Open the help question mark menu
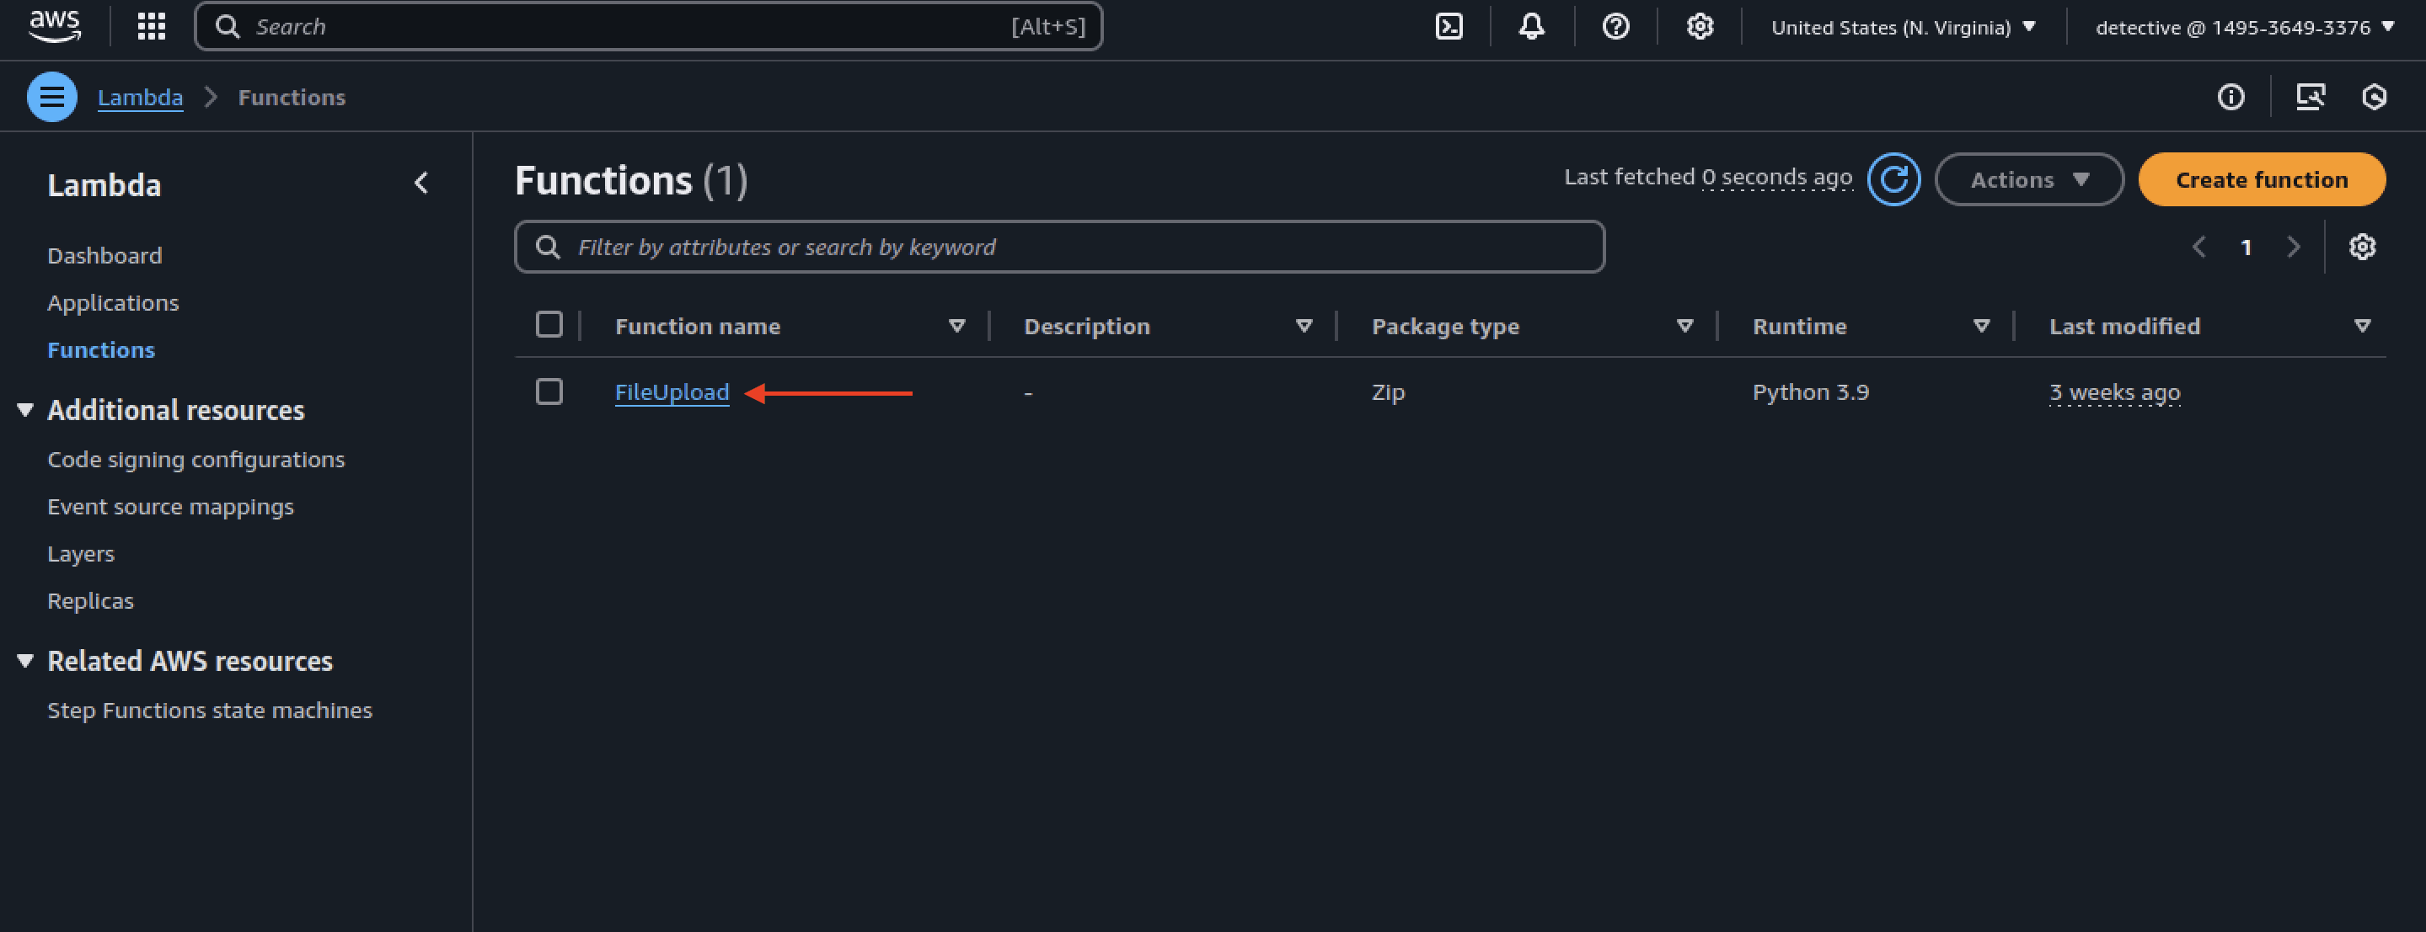The height and width of the screenshot is (932, 2426). click(1615, 26)
